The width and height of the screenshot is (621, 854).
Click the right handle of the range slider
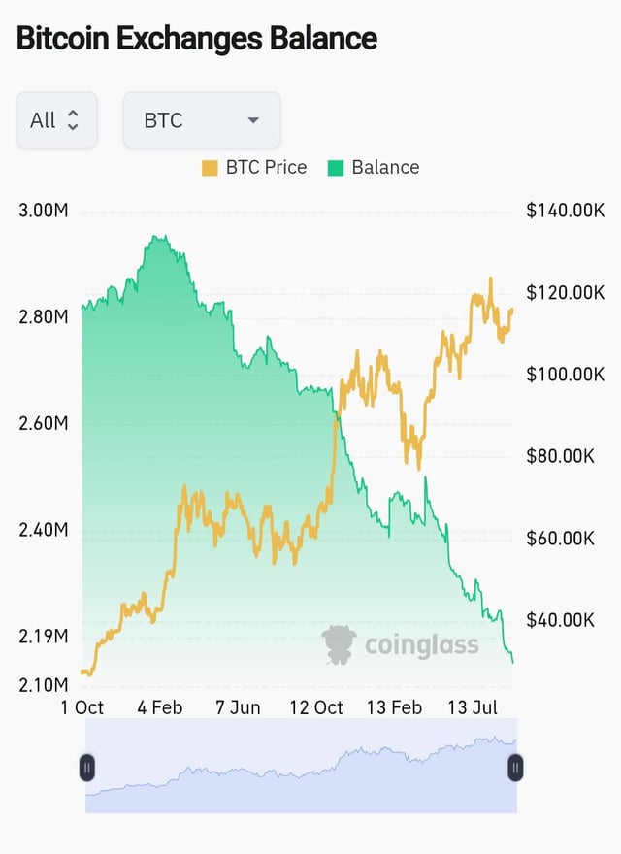pyautogui.click(x=515, y=768)
